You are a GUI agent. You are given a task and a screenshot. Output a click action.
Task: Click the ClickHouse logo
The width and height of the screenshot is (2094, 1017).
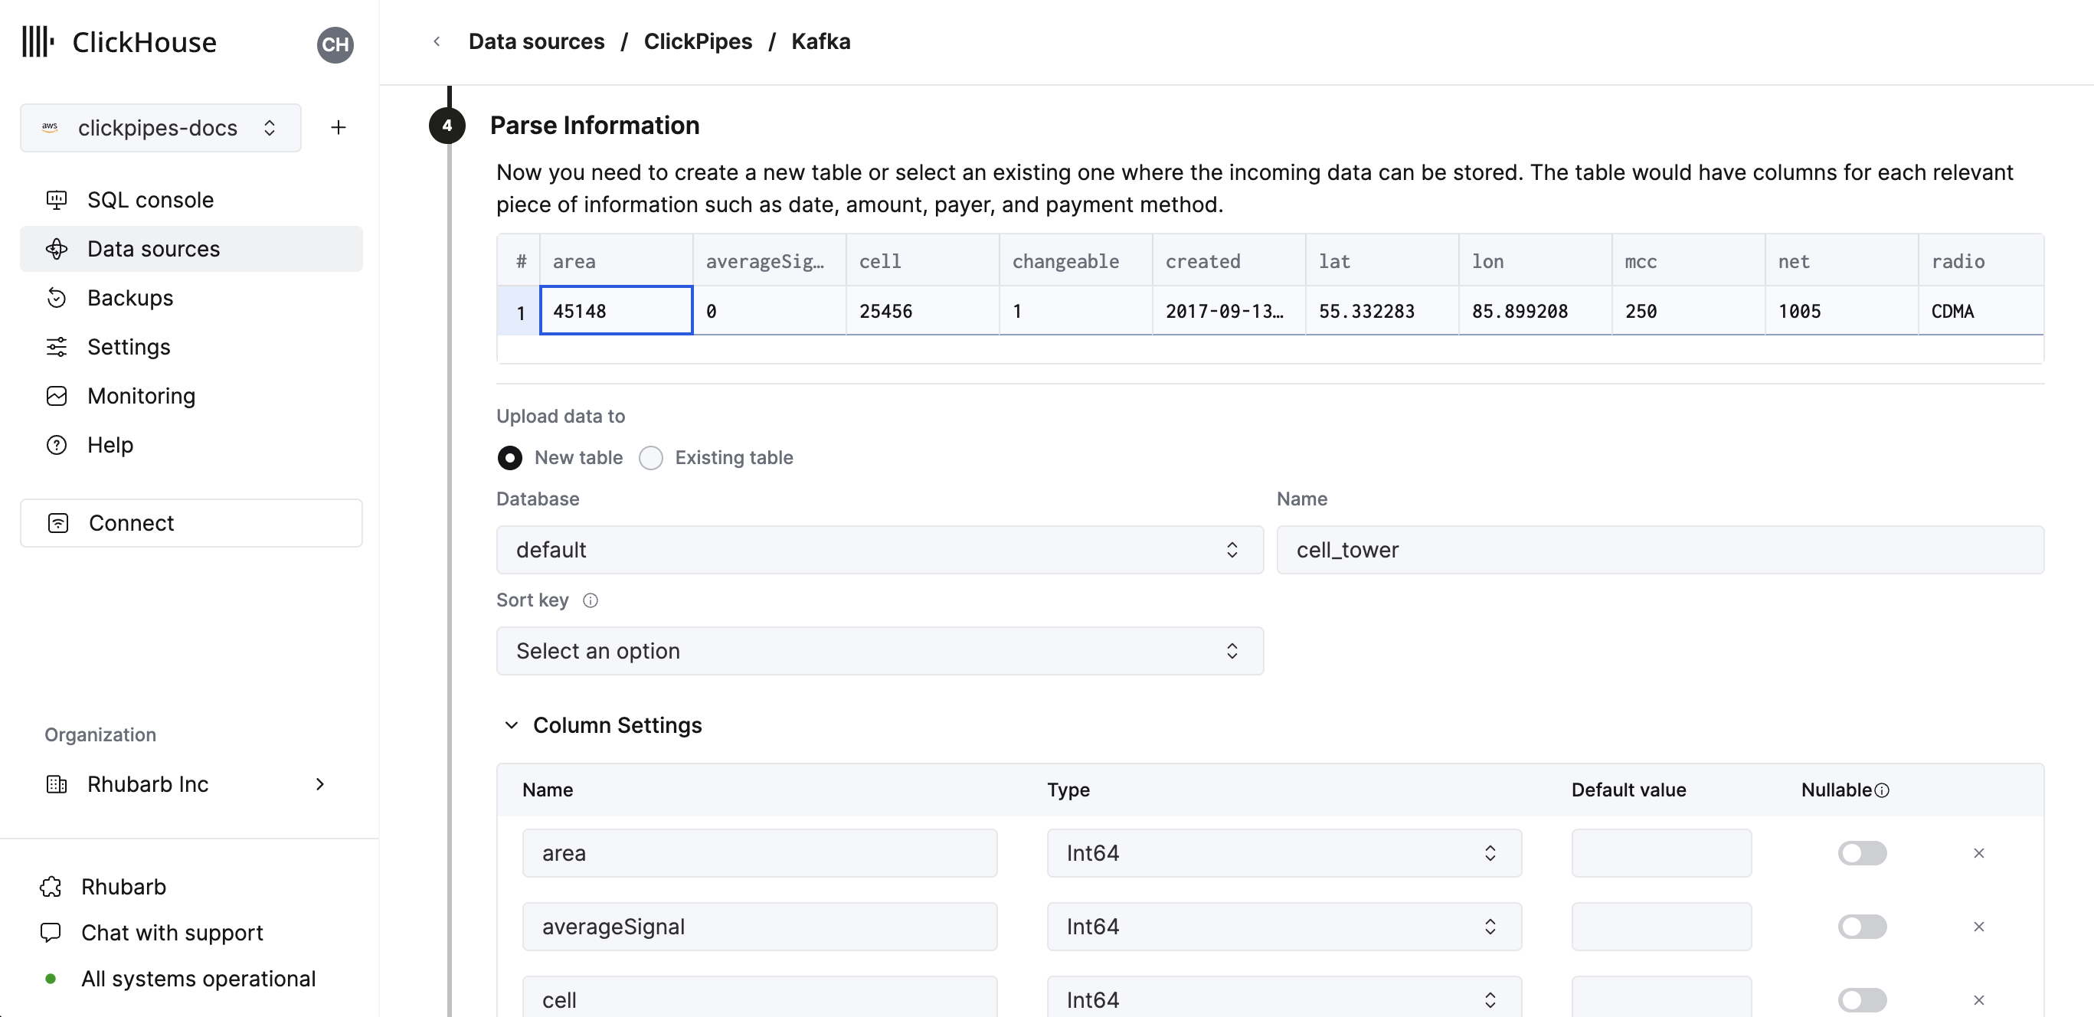coord(118,41)
